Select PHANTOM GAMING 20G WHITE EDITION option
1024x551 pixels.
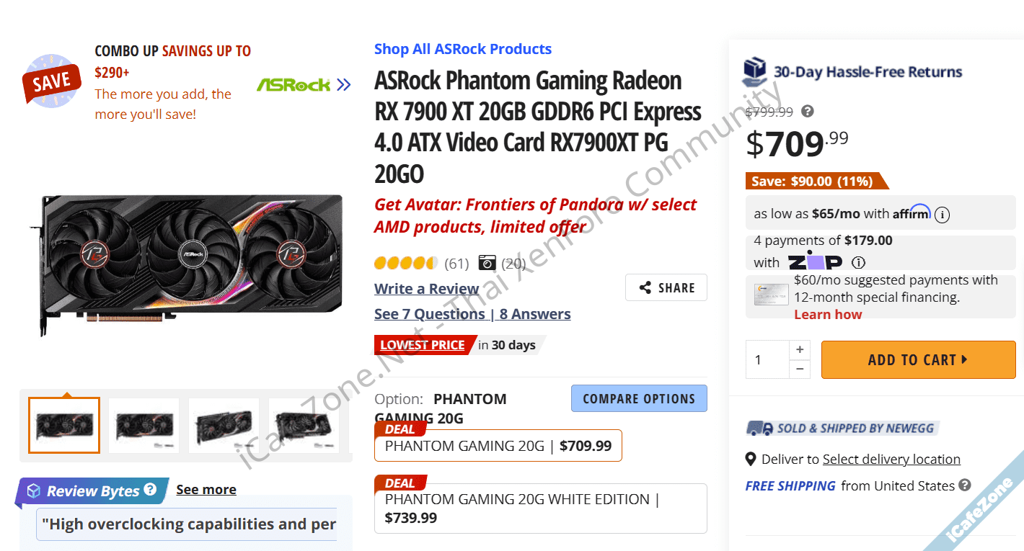pos(540,508)
